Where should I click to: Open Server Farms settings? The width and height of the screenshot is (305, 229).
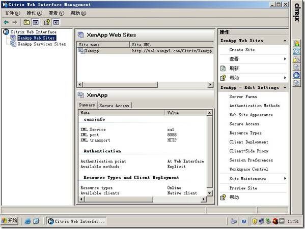click(243, 96)
